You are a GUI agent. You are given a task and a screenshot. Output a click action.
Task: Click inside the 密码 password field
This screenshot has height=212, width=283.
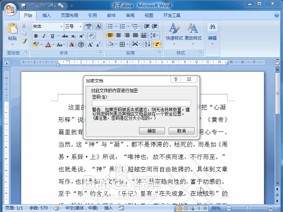coord(141,103)
